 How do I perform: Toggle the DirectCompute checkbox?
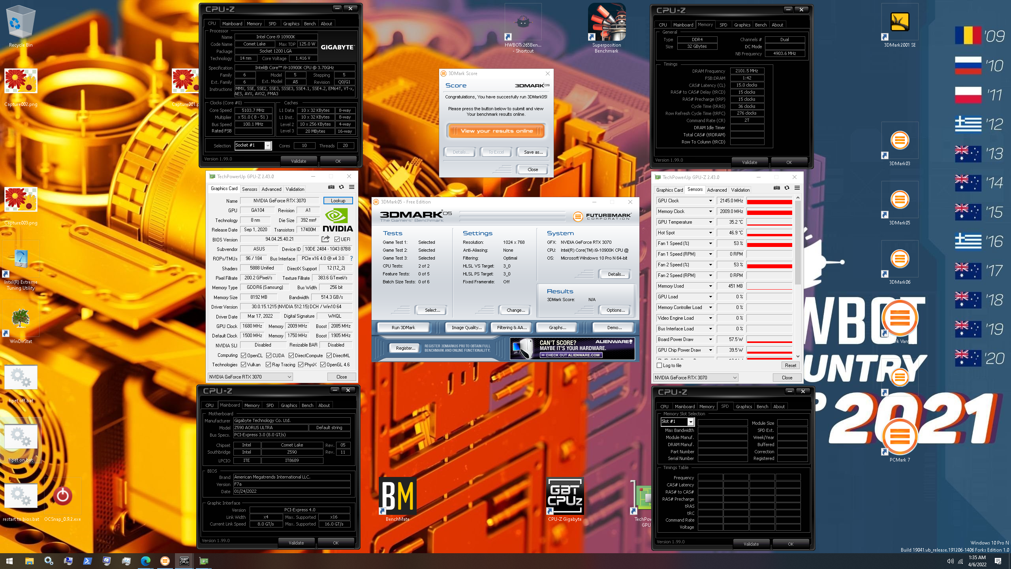[x=291, y=356]
